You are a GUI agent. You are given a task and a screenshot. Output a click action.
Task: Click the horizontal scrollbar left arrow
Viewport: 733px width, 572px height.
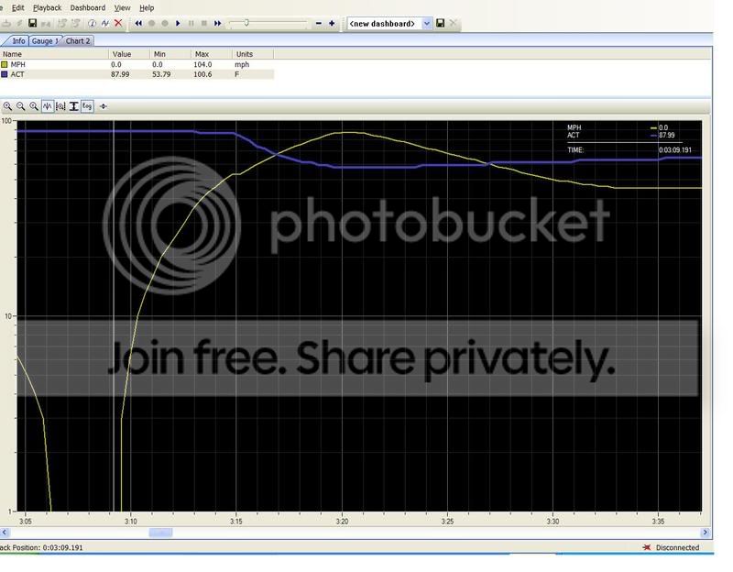coord(5,533)
